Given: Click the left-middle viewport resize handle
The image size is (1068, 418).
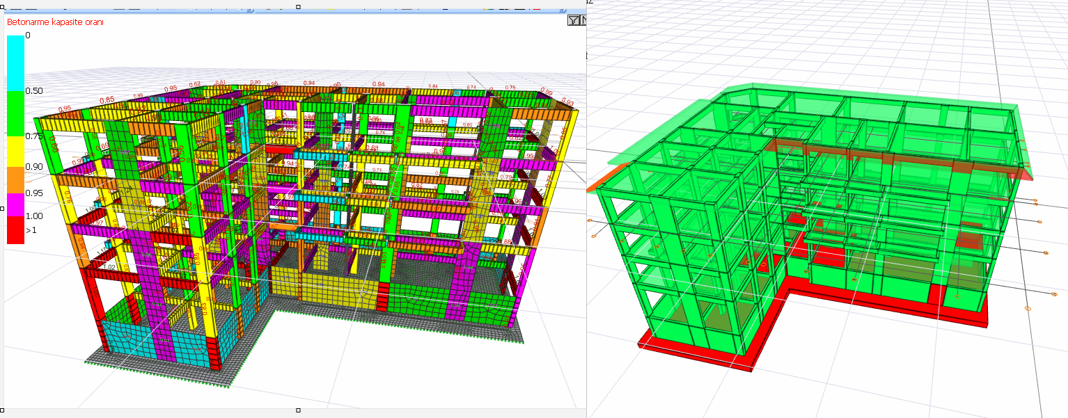Looking at the screenshot, I should (2, 207).
